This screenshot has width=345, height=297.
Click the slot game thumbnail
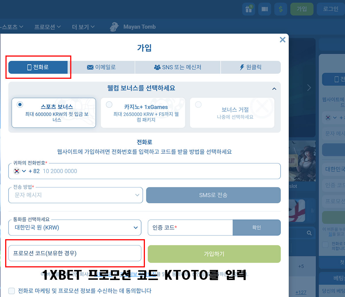click(x=302, y=161)
